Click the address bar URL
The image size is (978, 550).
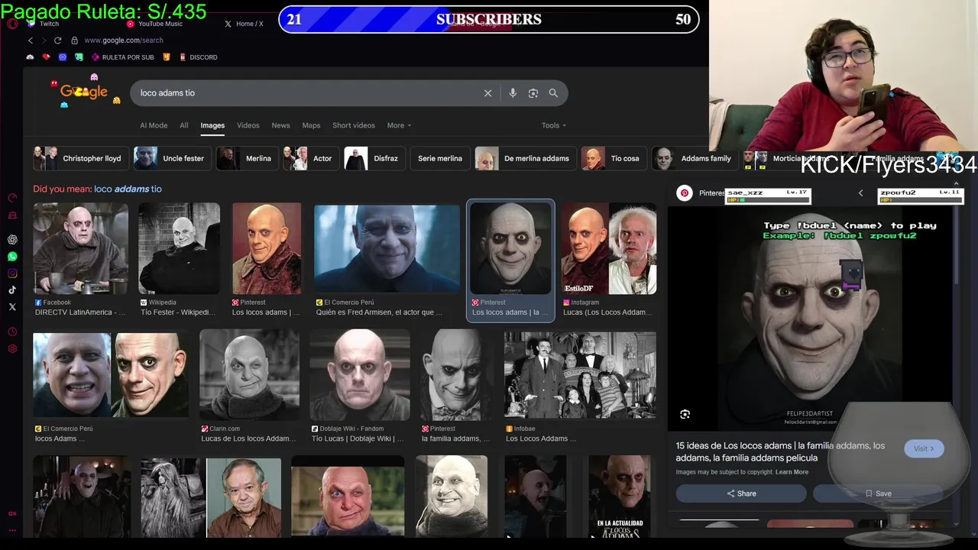tap(124, 40)
